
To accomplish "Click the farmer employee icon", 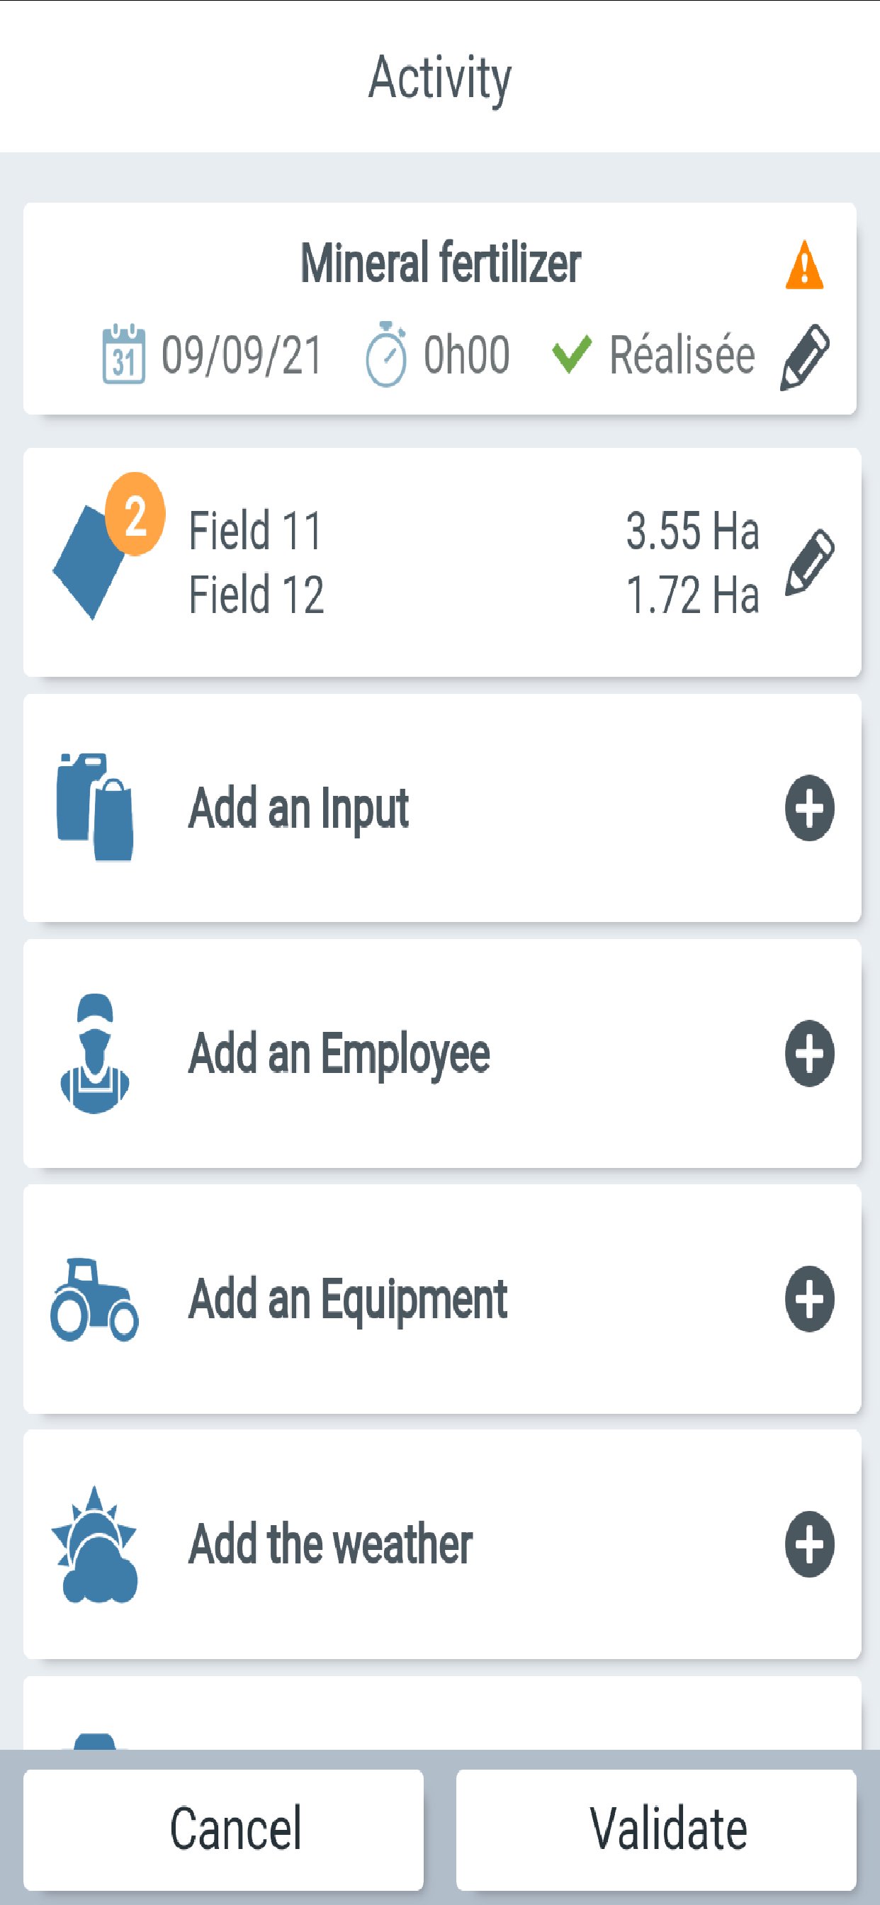I will coord(95,1053).
